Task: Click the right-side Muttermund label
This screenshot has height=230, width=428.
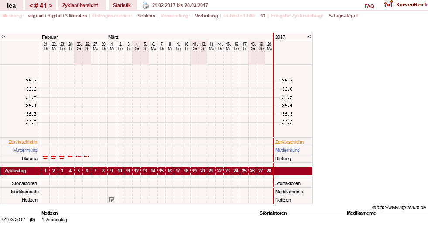Action: click(x=288, y=150)
